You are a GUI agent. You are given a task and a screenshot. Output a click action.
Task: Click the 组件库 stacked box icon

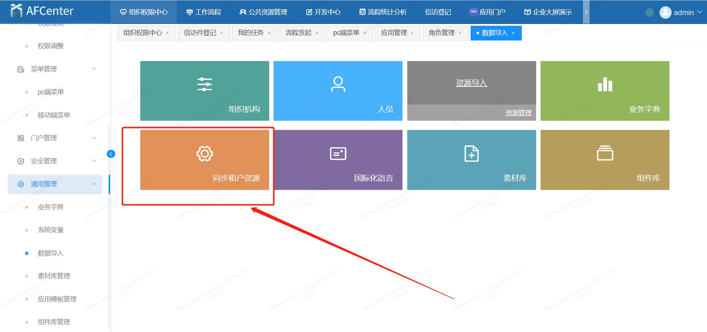coord(605,153)
